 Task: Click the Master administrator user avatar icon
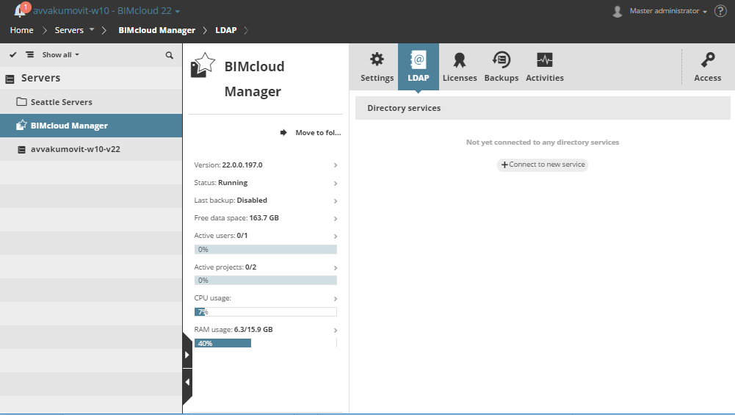pos(618,11)
